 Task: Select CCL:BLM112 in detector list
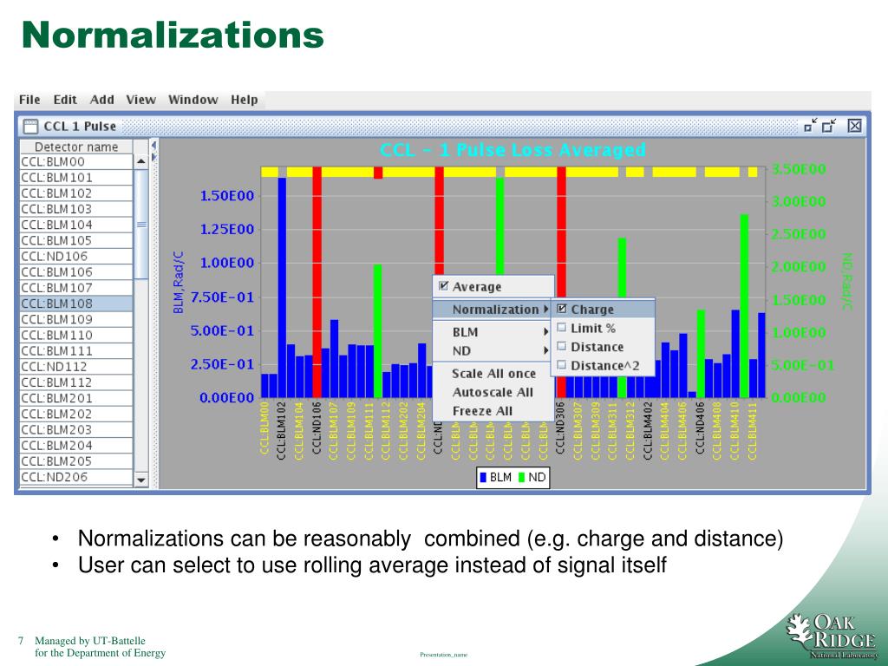tap(76, 382)
